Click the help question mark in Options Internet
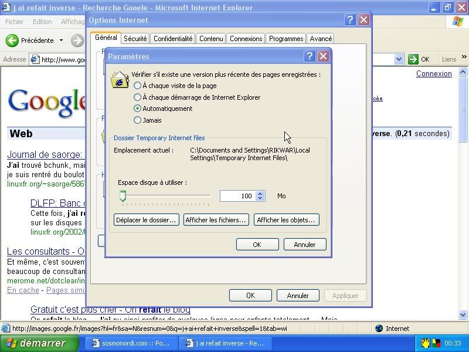Image resolution: width=469 pixels, height=352 pixels. (350, 20)
